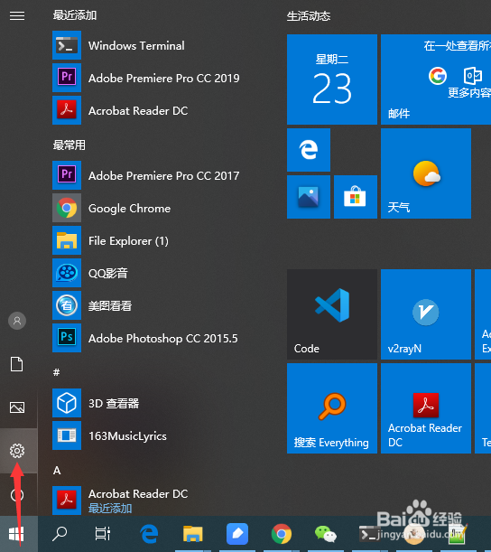Click the 最近添加 section header
This screenshot has width=491, height=552.
coord(75,15)
